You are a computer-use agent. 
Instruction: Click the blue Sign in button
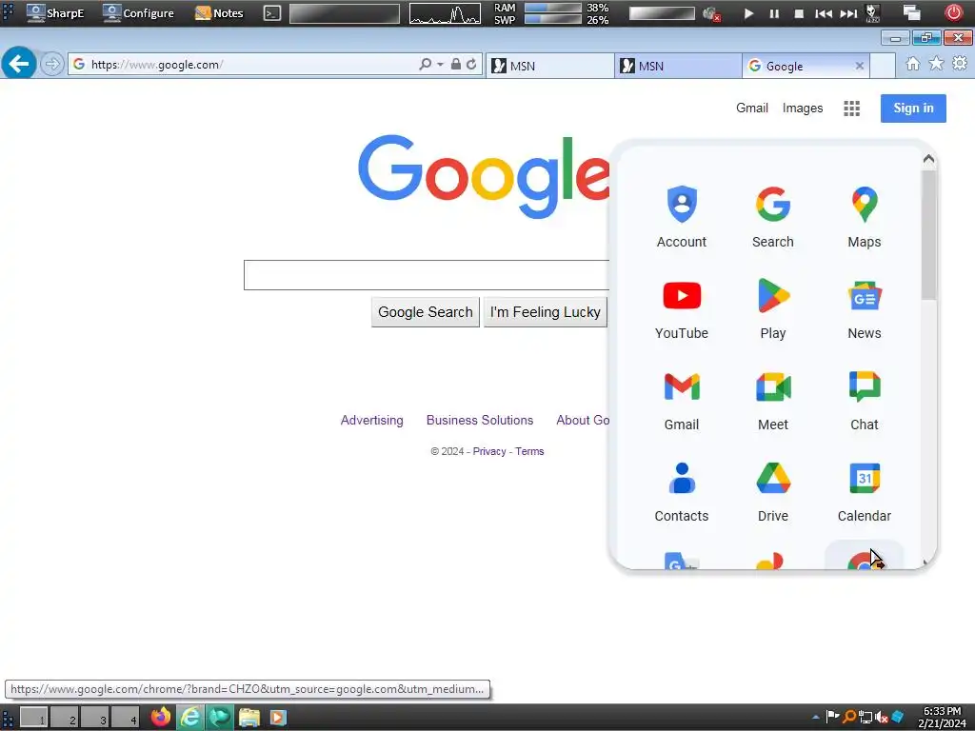click(x=913, y=109)
